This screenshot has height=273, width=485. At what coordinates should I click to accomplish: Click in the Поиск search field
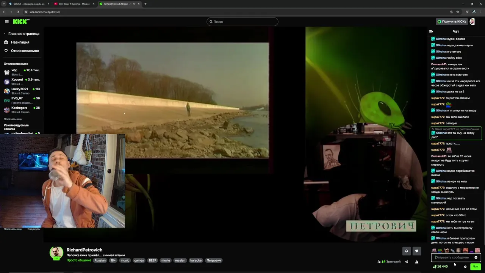[242, 22]
